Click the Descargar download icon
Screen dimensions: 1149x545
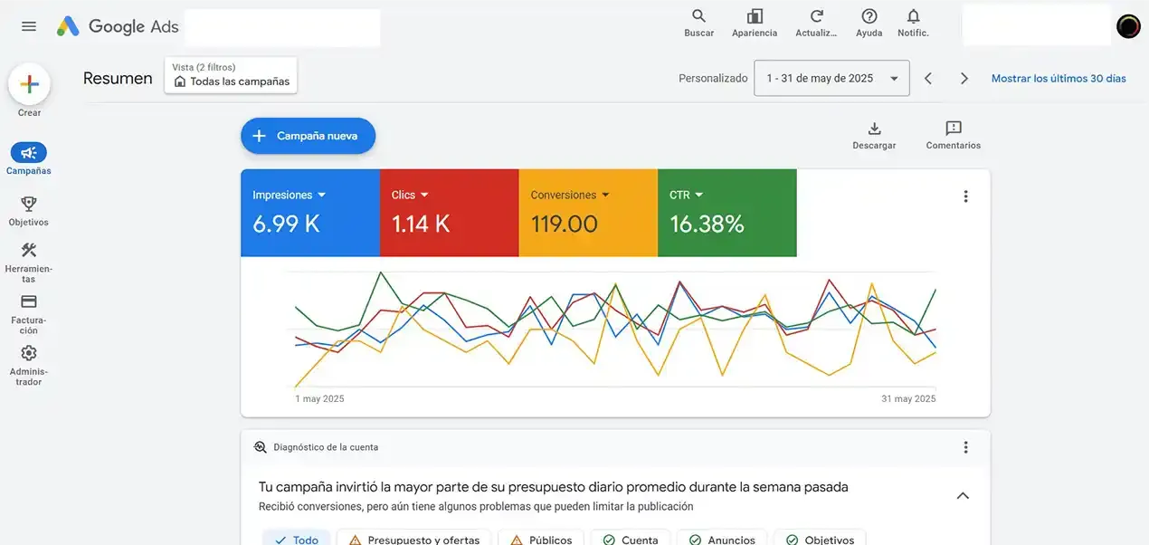(x=874, y=129)
